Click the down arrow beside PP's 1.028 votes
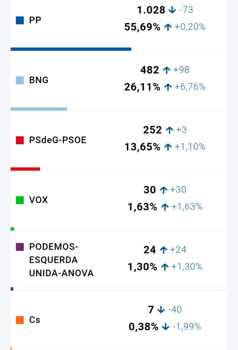The image size is (238, 350). 172,10
